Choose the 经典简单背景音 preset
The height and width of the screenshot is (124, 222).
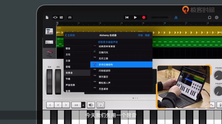[121, 47]
